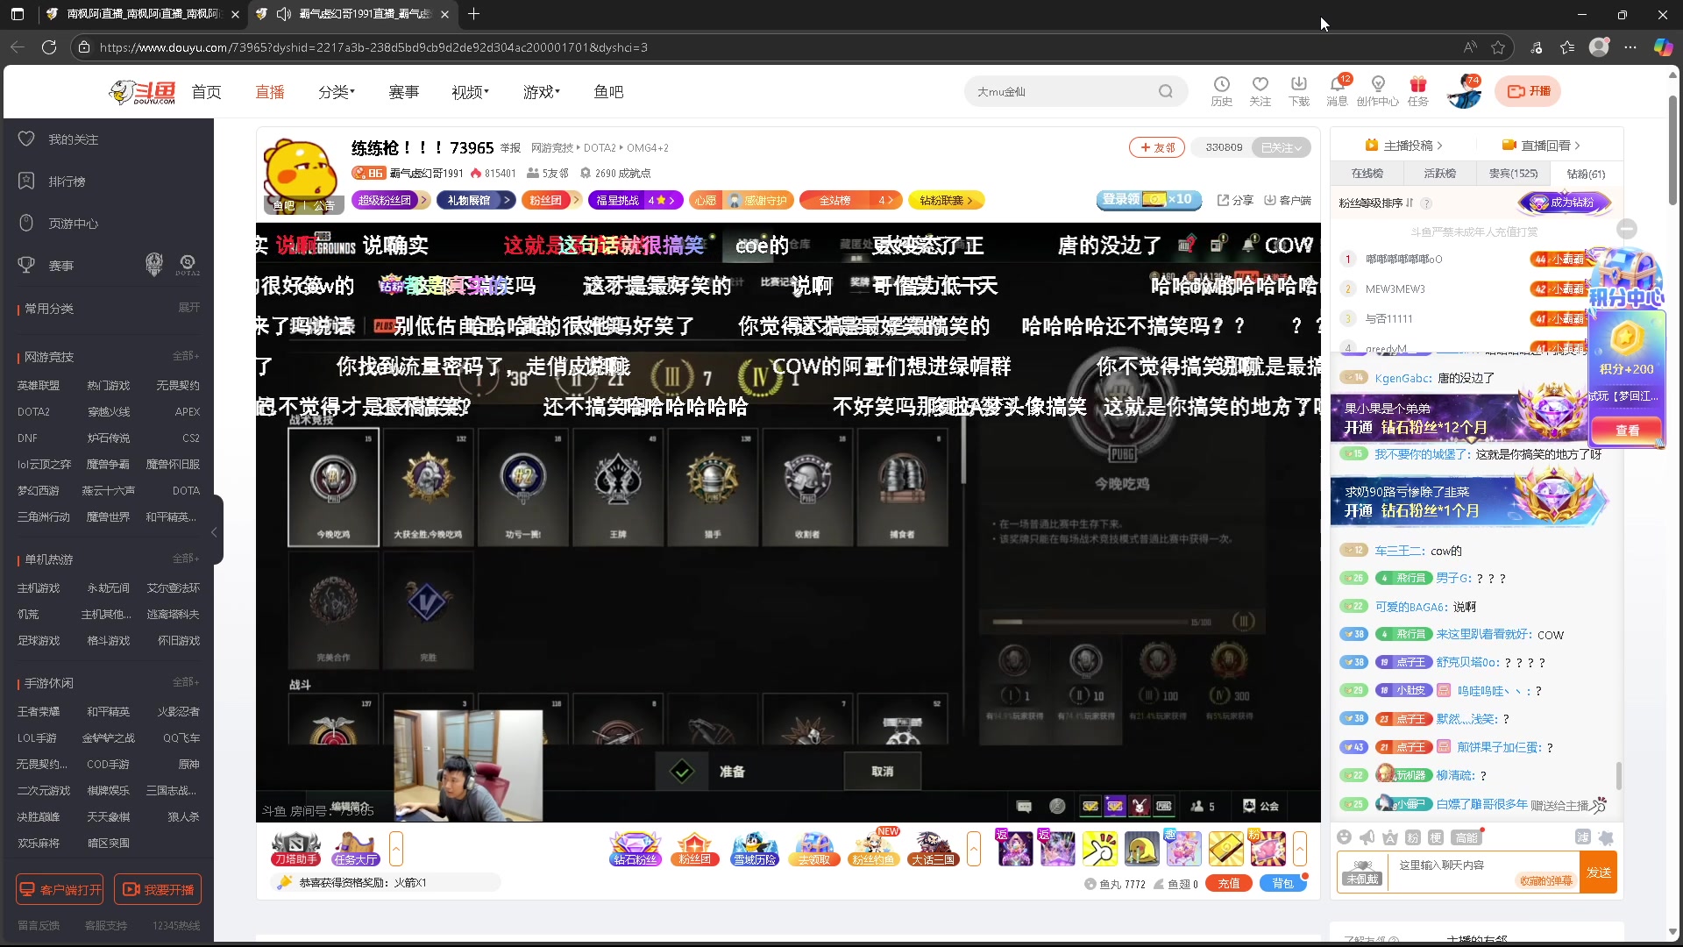Viewport: 1683px width, 947px height.
Task: Open 鱼吧 in top navigation
Action: pyautogui.click(x=608, y=92)
